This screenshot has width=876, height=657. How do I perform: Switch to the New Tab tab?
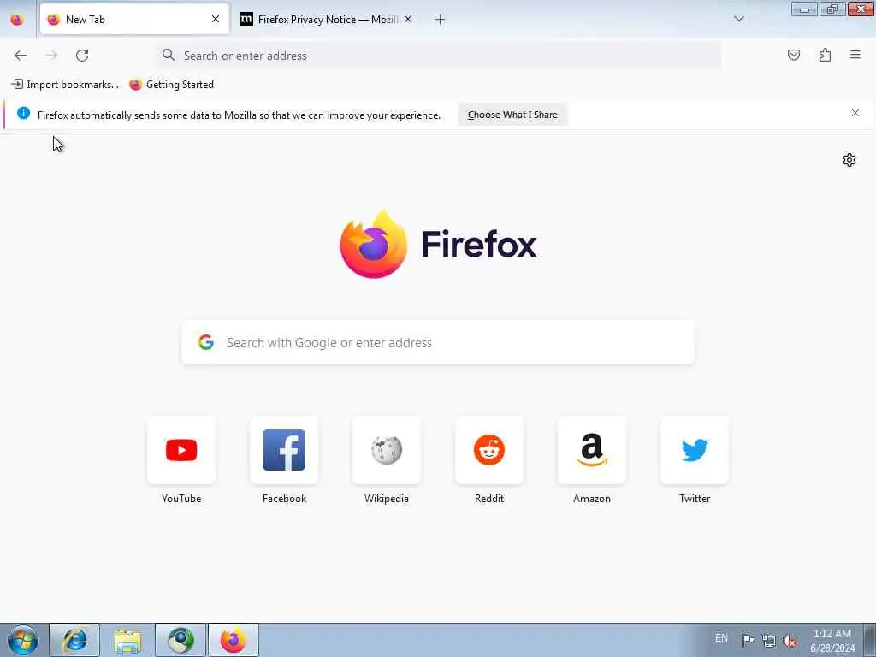point(134,19)
